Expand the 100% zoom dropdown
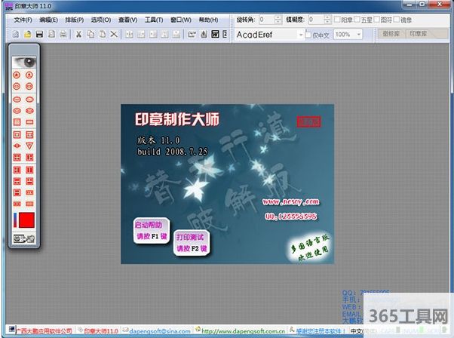This screenshot has height=338, width=454. click(357, 35)
